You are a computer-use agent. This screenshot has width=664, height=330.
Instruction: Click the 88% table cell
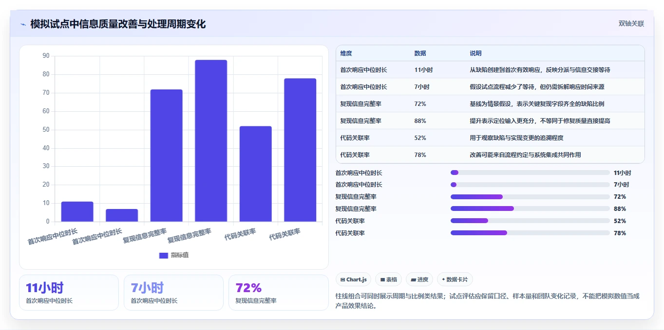point(420,121)
